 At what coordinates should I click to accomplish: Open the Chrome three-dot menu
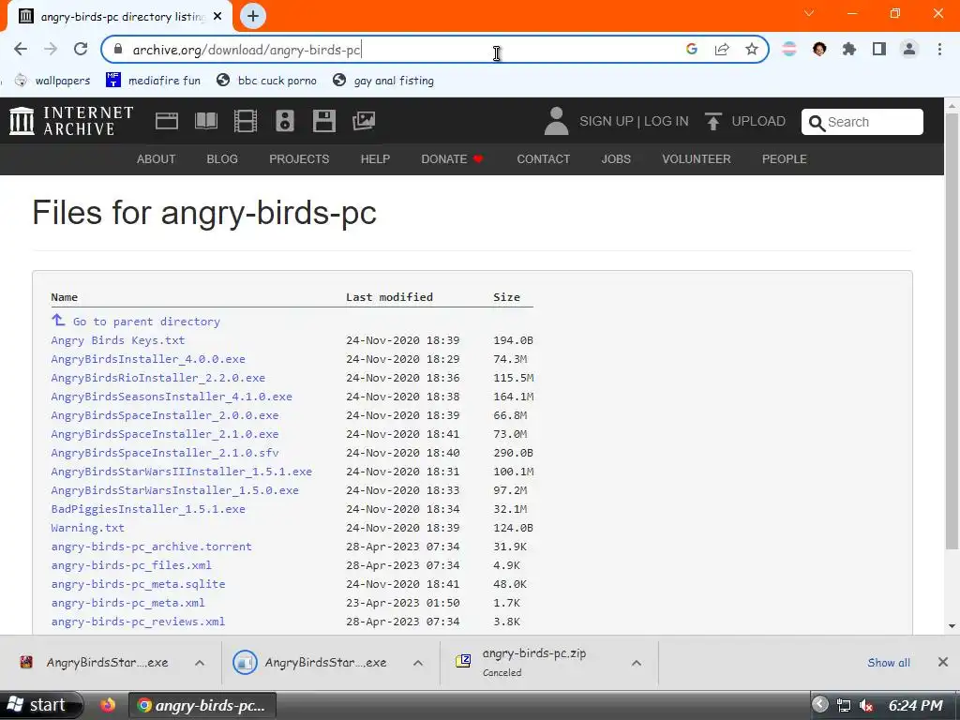pyautogui.click(x=939, y=49)
